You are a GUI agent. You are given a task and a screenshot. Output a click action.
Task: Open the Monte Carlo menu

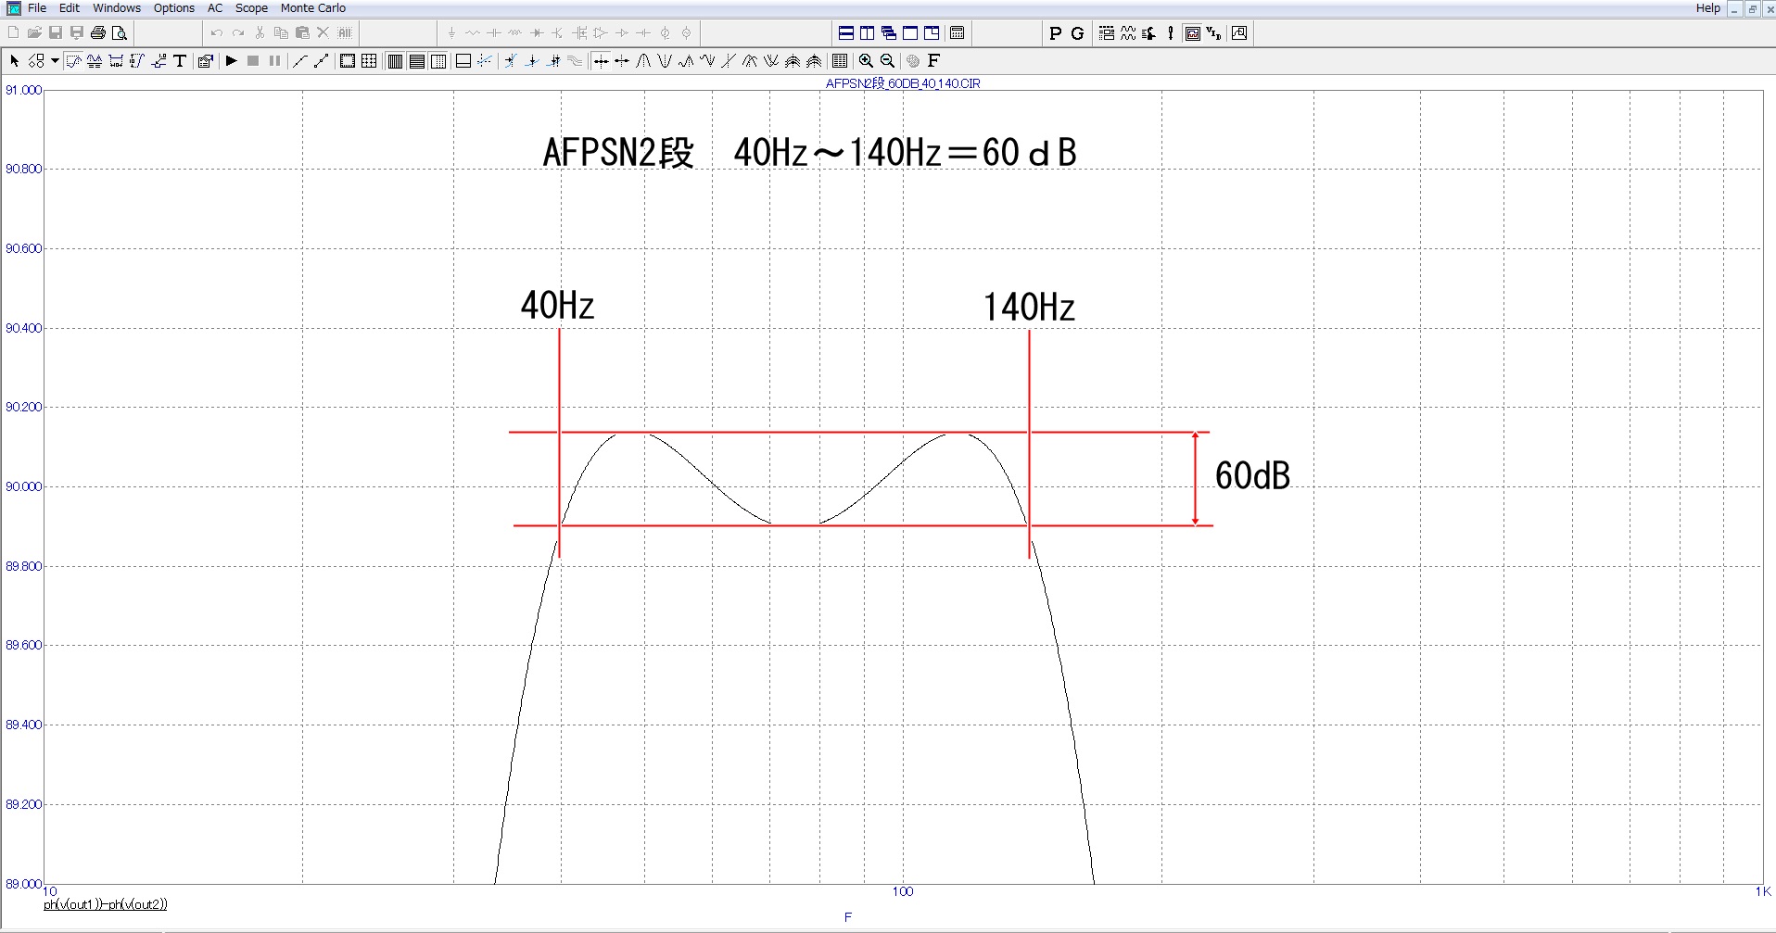pos(312,8)
